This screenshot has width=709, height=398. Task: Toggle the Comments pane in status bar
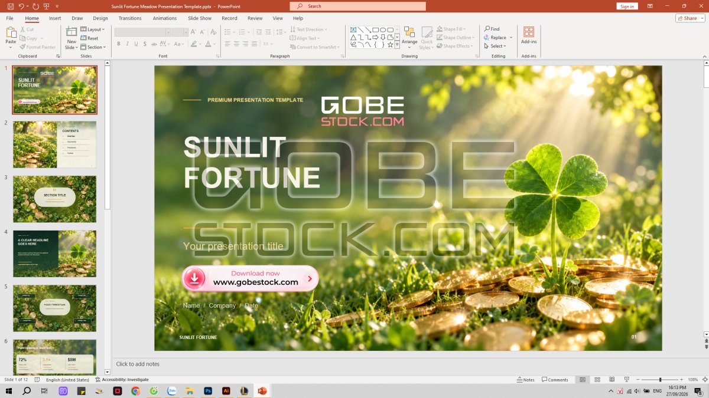(x=555, y=380)
